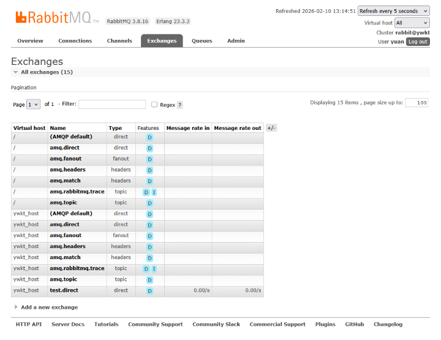Sort by Message rate out header

(238, 128)
